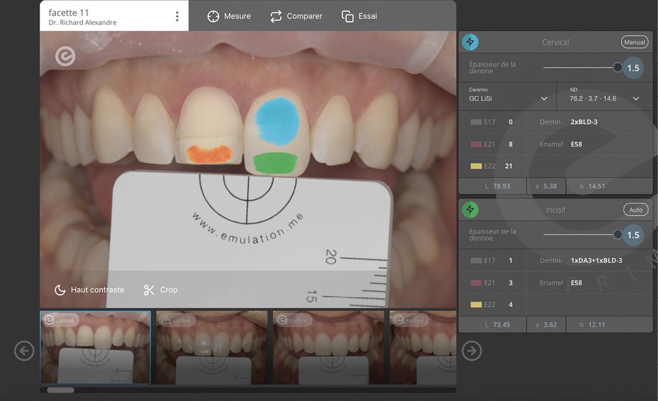Click the thumbnail strip horizontal scrollbar
The image size is (658, 401).
point(61,390)
